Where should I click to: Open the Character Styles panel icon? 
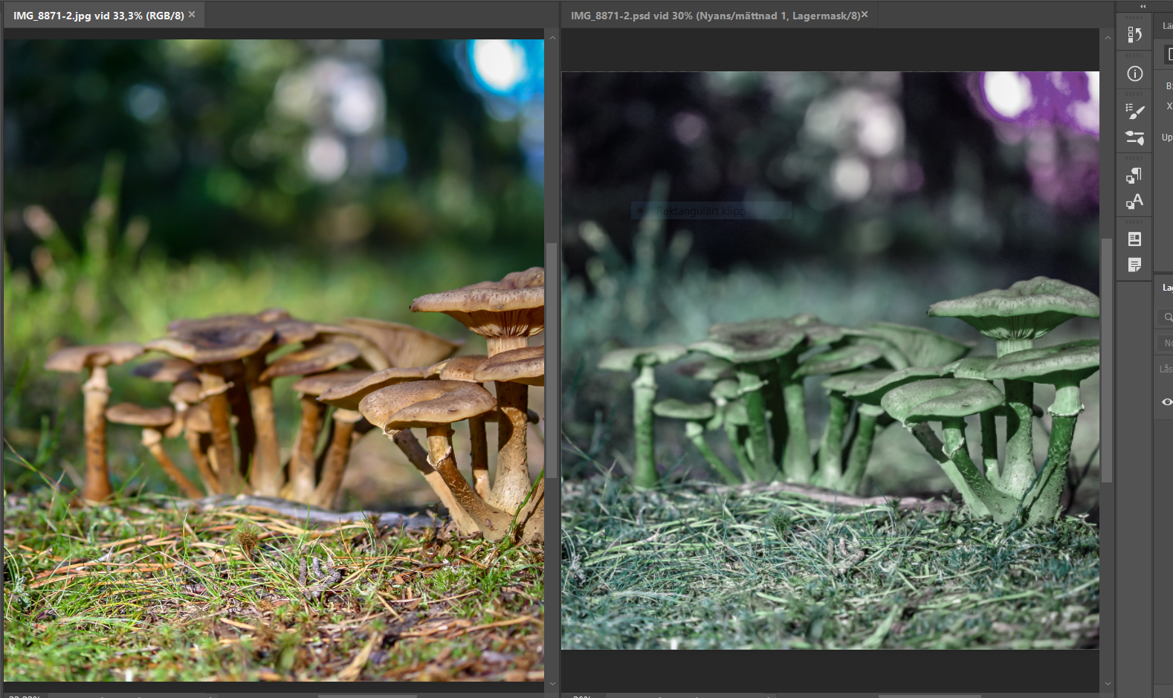1134,202
